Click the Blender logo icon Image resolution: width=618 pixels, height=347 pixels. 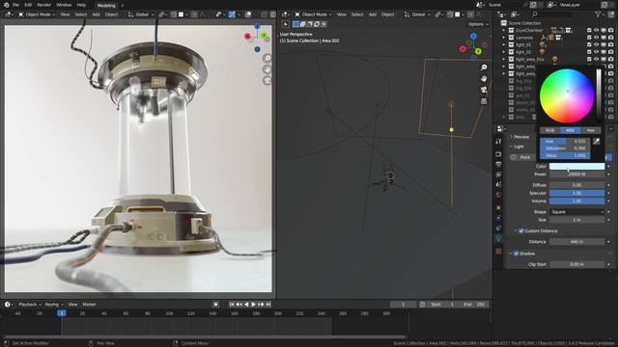point(6,5)
